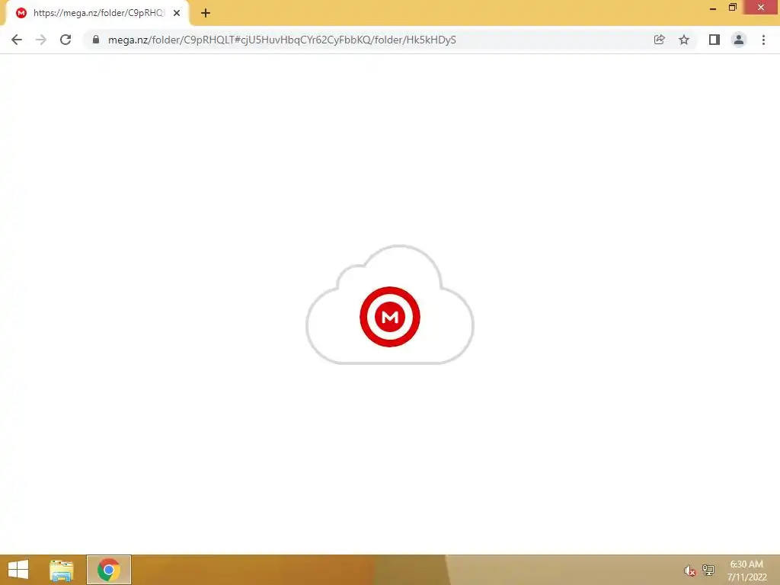Open the side panel icon
This screenshot has width=780, height=585.
click(714, 40)
